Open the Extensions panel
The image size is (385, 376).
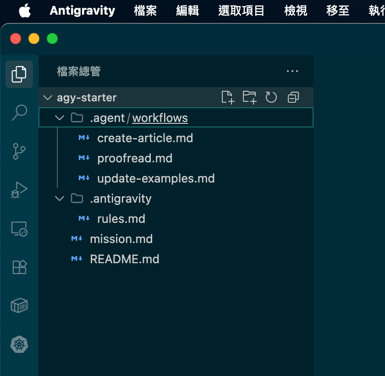pos(19,266)
